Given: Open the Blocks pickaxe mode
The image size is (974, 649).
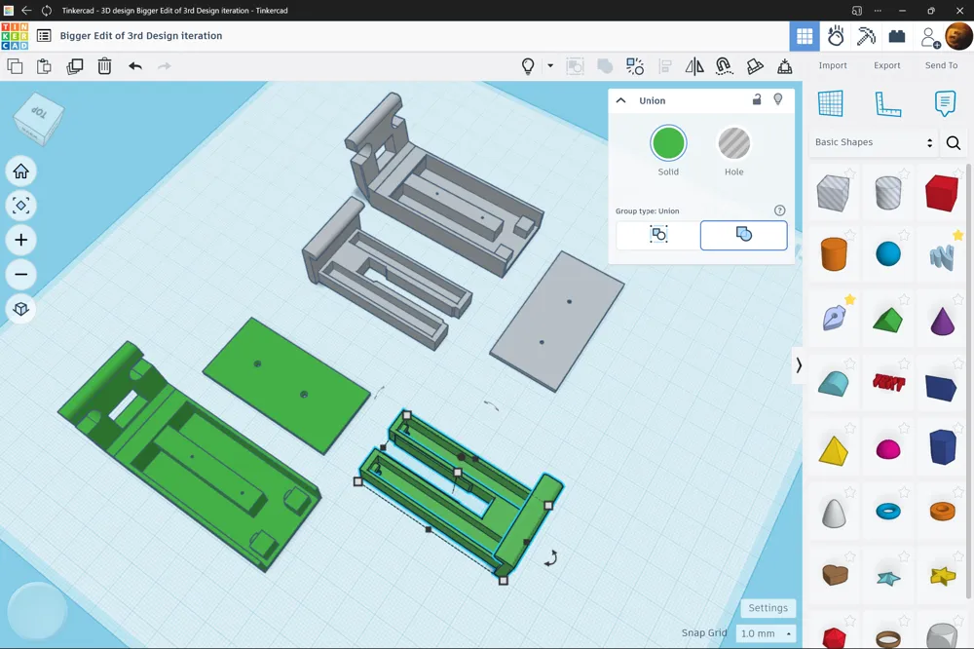Looking at the screenshot, I should point(866,36).
